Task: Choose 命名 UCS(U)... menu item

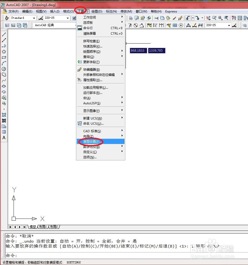Action: click(x=101, y=124)
